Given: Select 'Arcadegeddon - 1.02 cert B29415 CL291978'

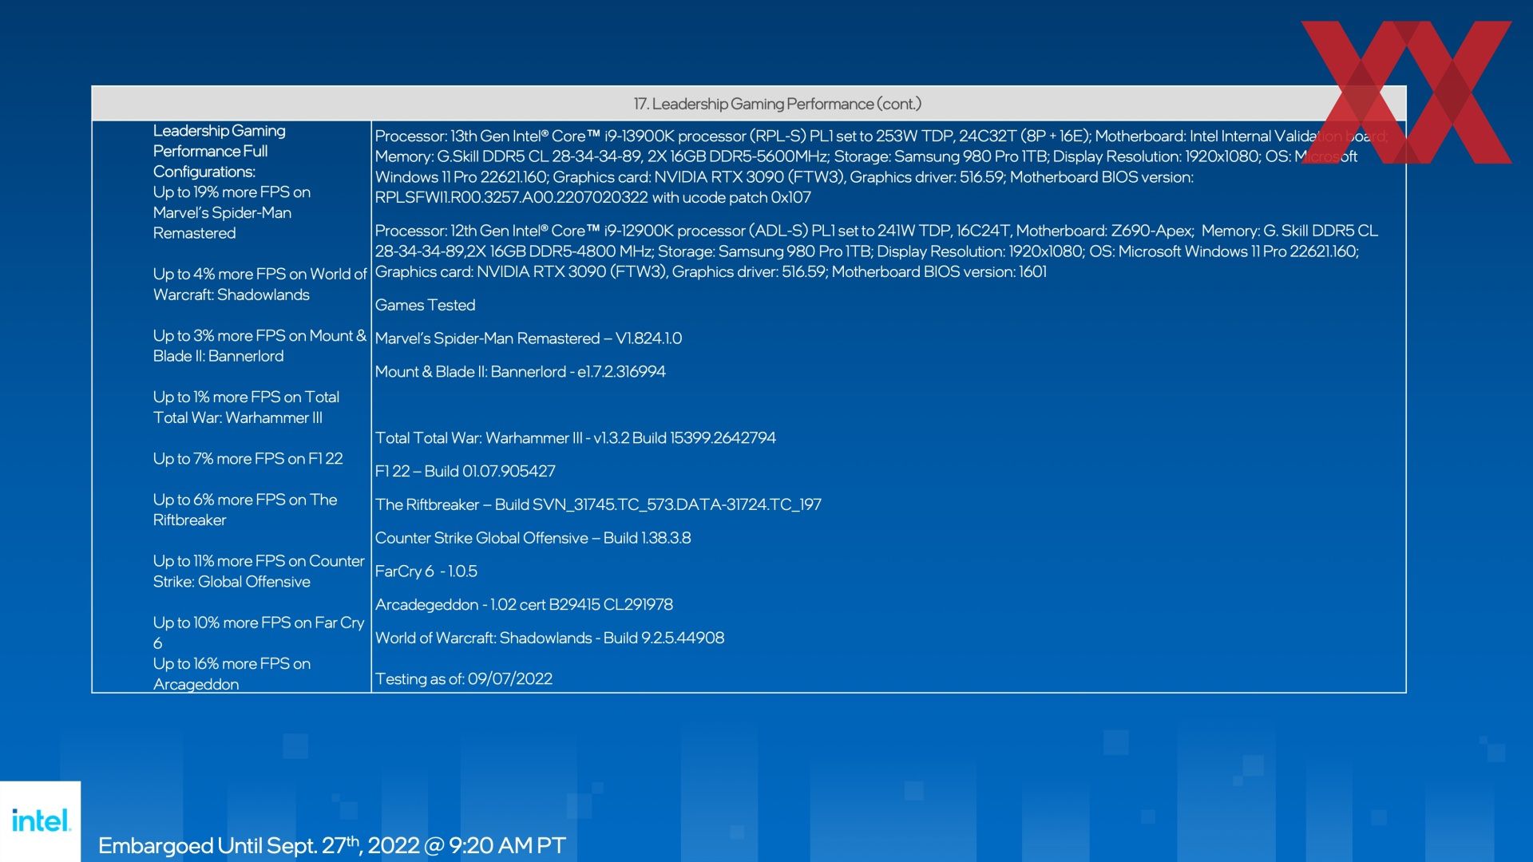Looking at the screenshot, I should click(x=524, y=605).
